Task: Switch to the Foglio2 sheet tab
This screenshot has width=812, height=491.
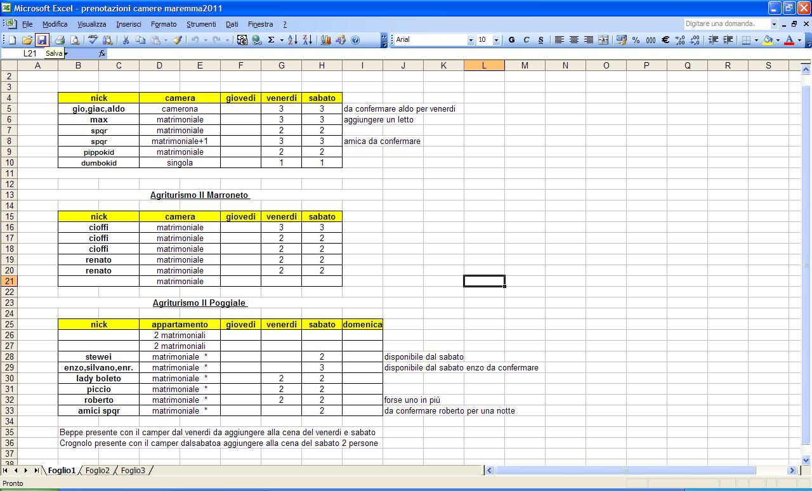Action: click(98, 471)
